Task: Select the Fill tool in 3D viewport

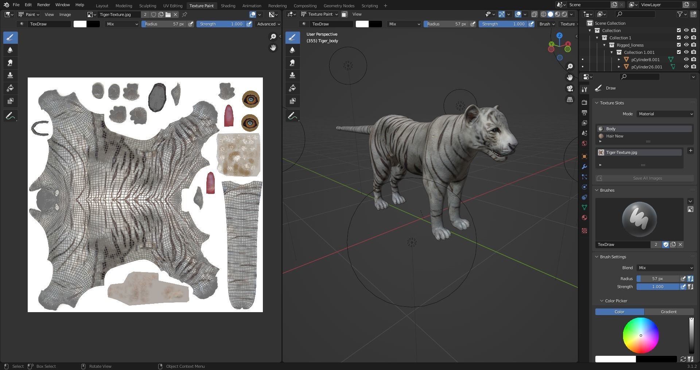Action: (292, 88)
